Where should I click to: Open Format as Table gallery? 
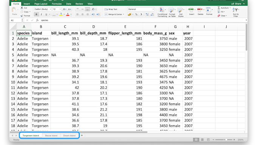[x=172, y=12]
